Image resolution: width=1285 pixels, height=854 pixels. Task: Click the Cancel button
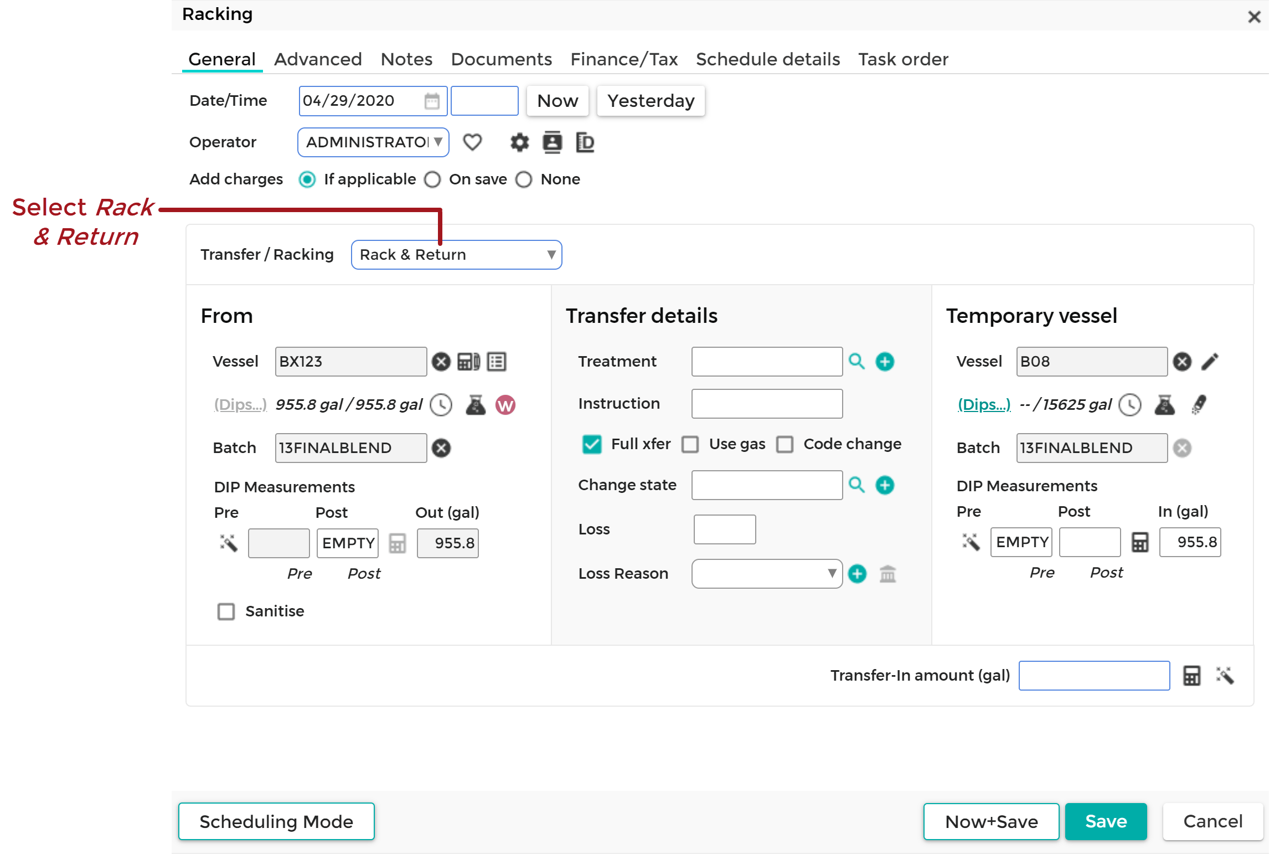pos(1213,821)
